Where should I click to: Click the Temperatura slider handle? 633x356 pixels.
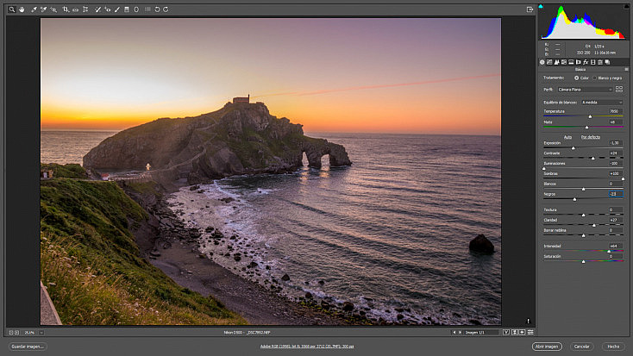tap(590, 116)
